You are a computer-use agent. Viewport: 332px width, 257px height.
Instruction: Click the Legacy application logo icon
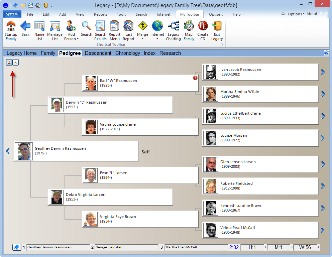coord(6,5)
